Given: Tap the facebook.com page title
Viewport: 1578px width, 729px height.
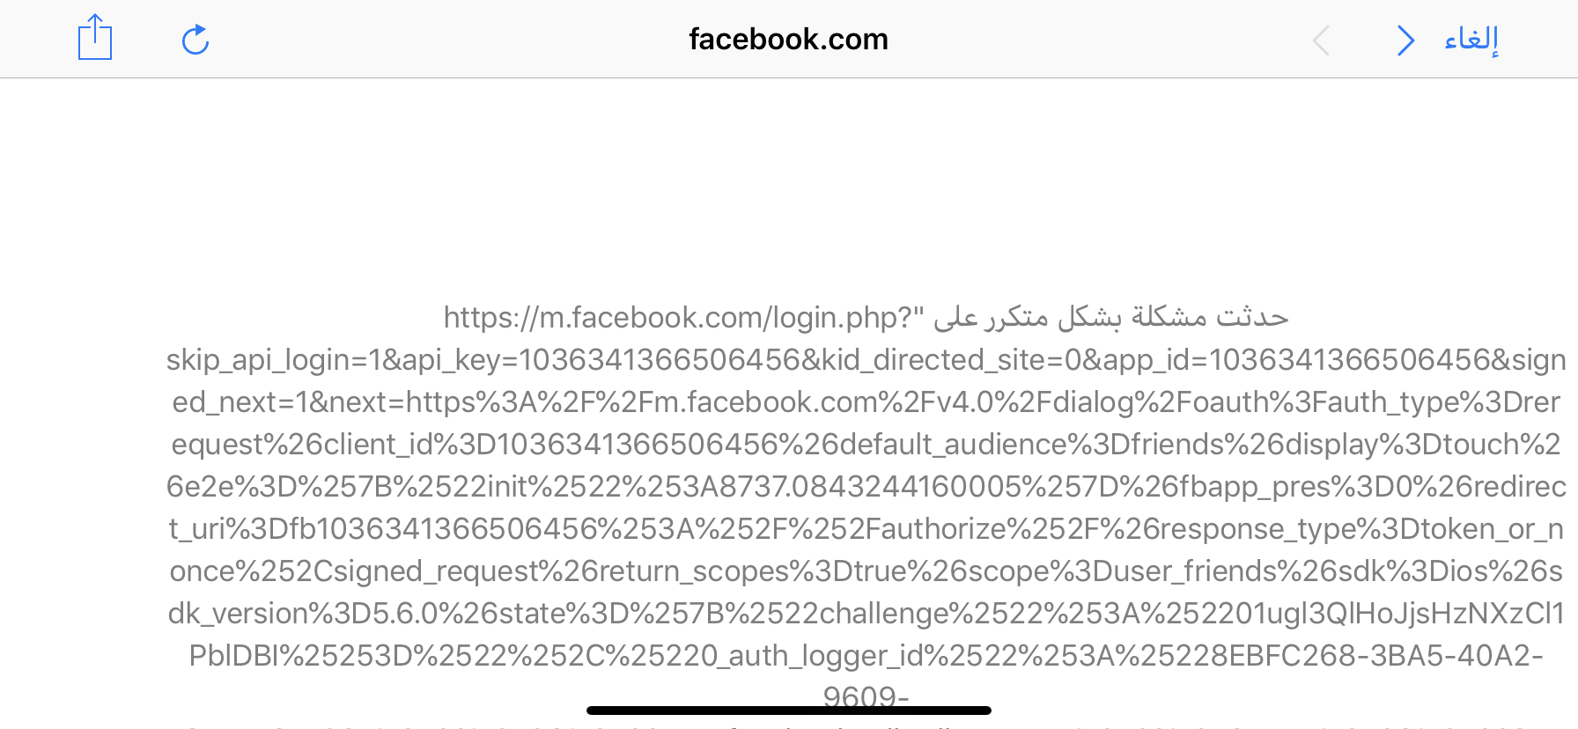Looking at the screenshot, I should (x=788, y=39).
